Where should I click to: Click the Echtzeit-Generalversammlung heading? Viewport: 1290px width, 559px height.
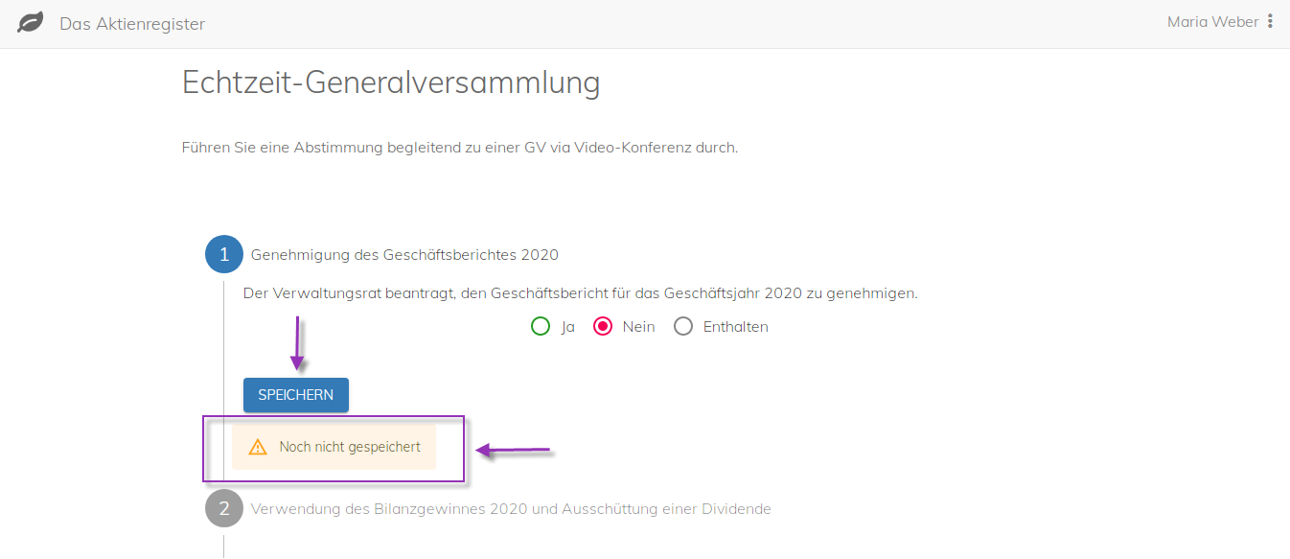click(x=391, y=83)
